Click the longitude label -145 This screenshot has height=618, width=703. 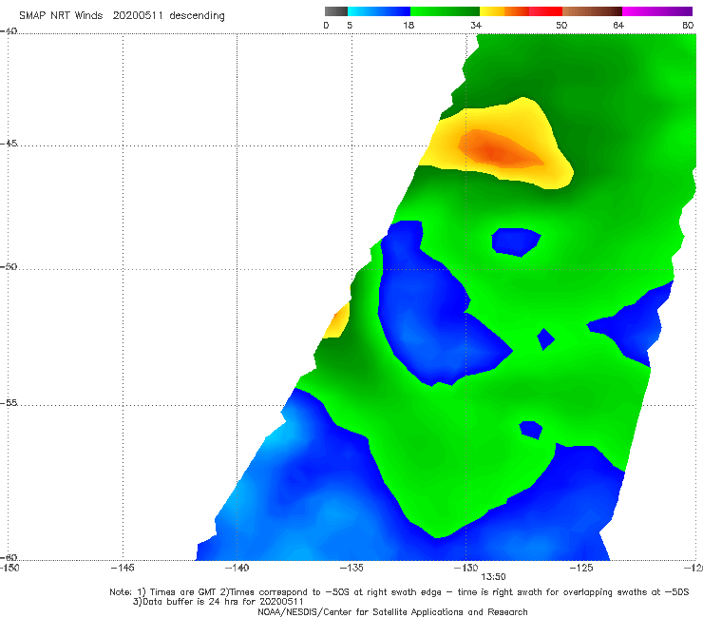[123, 568]
